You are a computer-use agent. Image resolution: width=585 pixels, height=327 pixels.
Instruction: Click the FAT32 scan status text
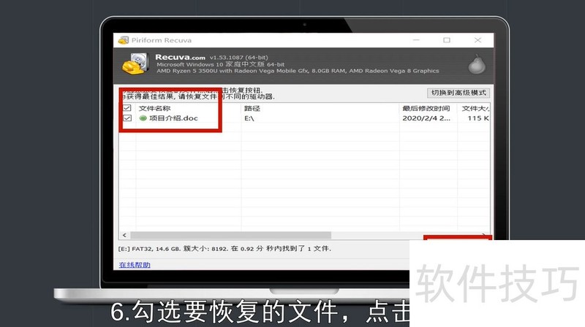coord(224,248)
